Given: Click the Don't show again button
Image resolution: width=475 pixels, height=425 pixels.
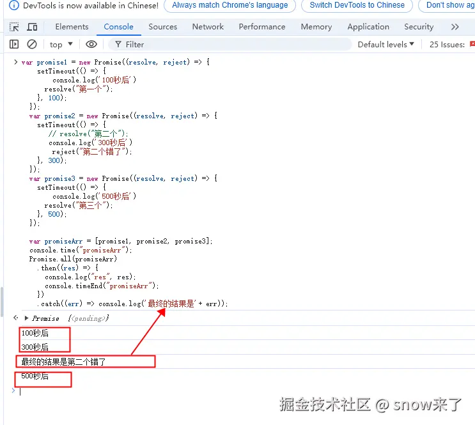Looking at the screenshot, I should (447, 6).
